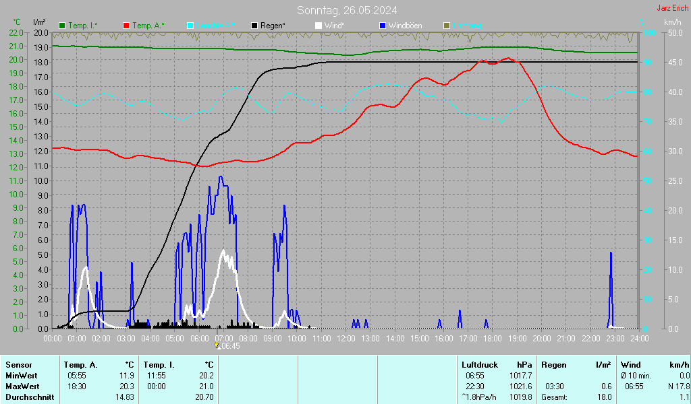Click the 'km/h' axis unit at top right
691x404 pixels.
[x=673, y=22]
